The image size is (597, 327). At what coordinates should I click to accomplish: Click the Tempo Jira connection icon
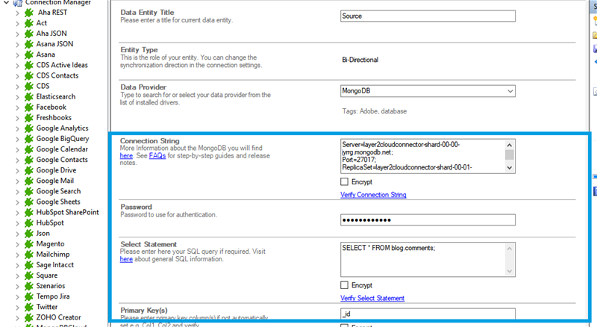pyautogui.click(x=28, y=296)
